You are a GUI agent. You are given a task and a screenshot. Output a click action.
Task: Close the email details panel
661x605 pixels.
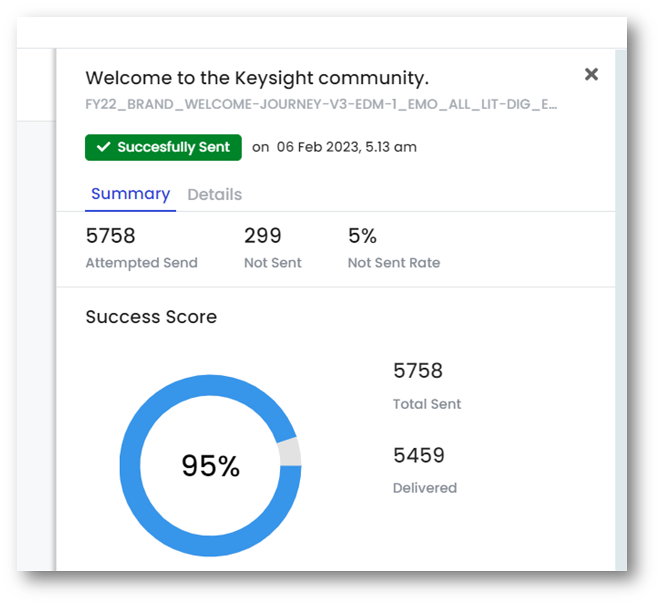click(x=591, y=74)
